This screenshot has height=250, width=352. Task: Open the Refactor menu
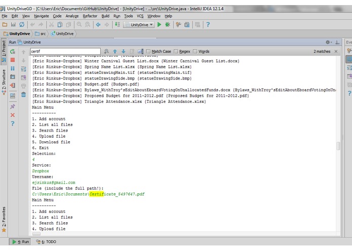[90, 16]
